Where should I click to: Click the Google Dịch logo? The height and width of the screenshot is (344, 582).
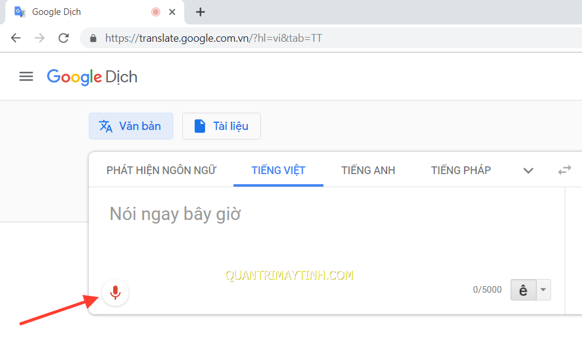[92, 77]
